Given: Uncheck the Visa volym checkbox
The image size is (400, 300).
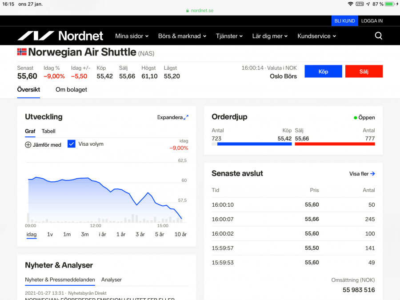Looking at the screenshot, I should 72,144.
